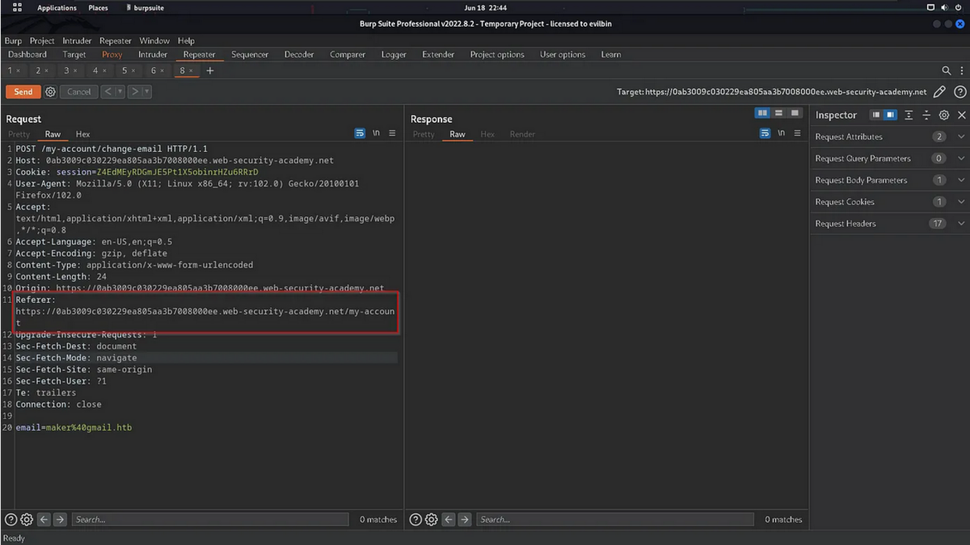Open Response editor hamburger menu

(797, 133)
